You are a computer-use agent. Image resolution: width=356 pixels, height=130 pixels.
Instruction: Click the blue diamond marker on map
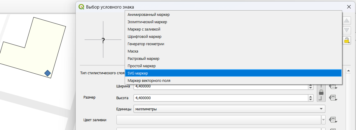[x=47, y=73]
